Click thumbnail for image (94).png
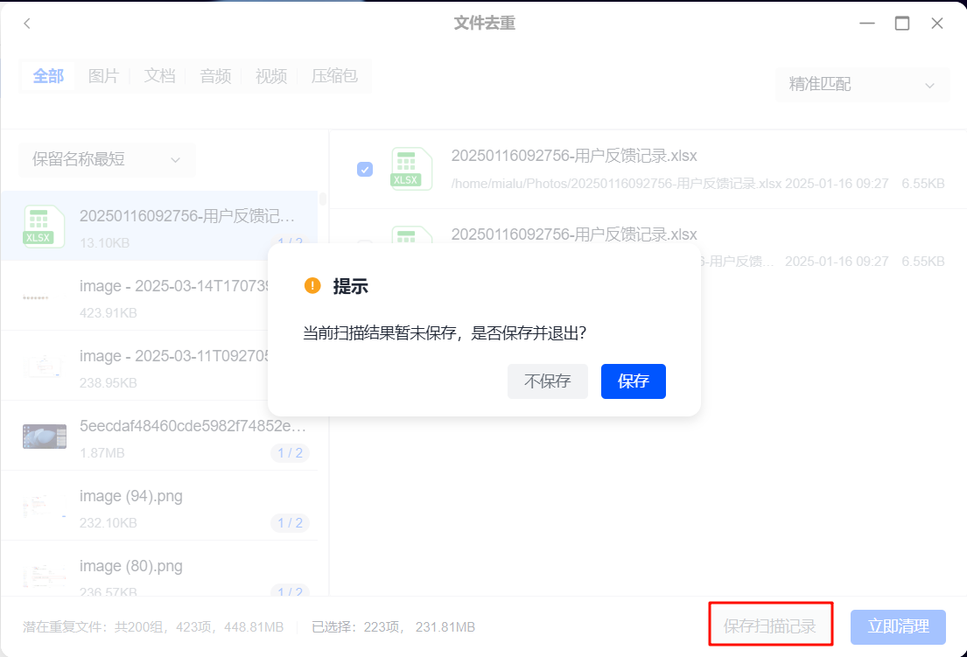Screen dimensions: 967x657 [44, 506]
